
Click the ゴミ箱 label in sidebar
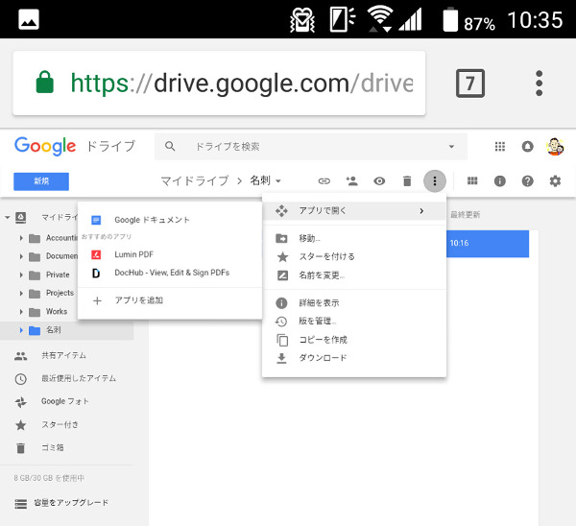coord(53,447)
